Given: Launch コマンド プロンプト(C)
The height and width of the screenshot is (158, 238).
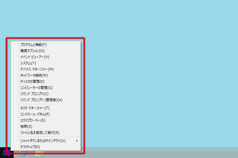Looking at the screenshot, I should [x=46, y=94].
